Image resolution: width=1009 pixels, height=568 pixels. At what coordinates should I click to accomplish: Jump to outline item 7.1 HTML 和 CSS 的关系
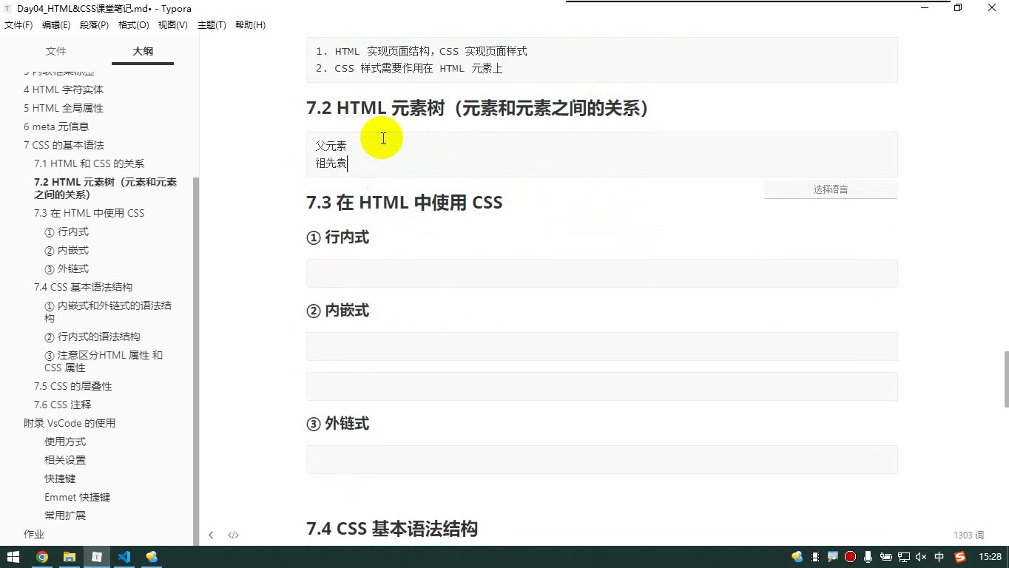[89, 163]
